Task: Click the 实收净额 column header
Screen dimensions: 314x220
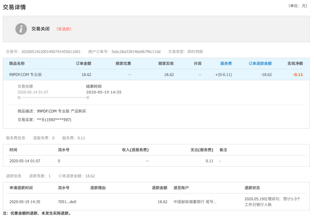Action: tap(295, 64)
